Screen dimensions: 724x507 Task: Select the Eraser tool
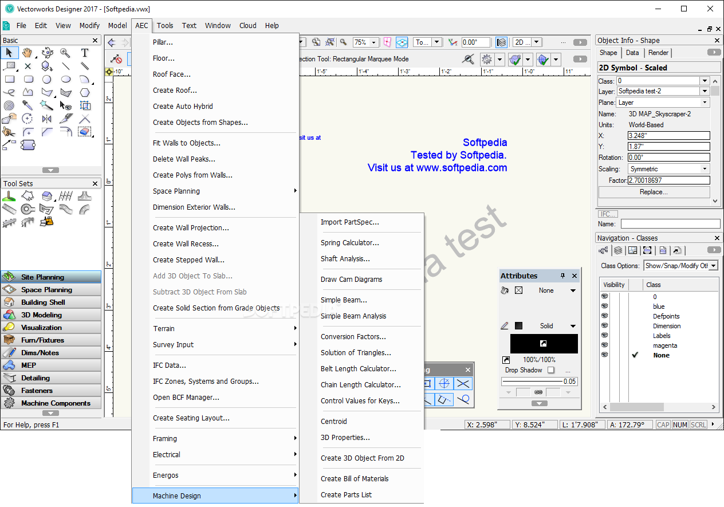[x=85, y=132]
